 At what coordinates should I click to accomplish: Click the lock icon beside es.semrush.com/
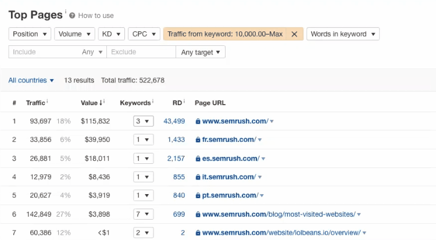198,159
